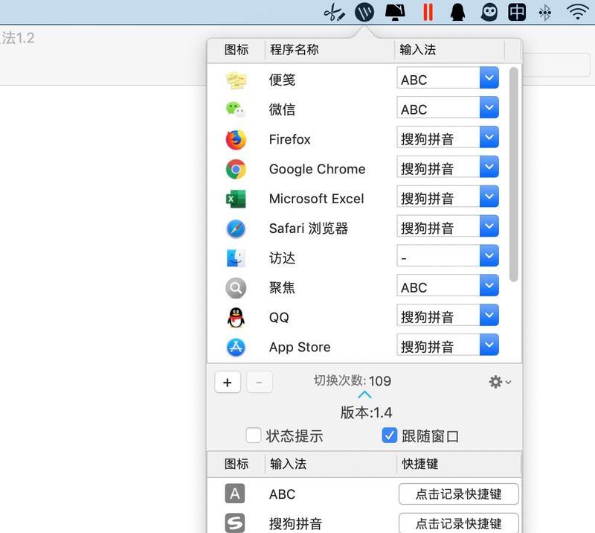The height and width of the screenshot is (533, 595).
Task: Click the ABC name in shortcut table
Action: click(282, 494)
